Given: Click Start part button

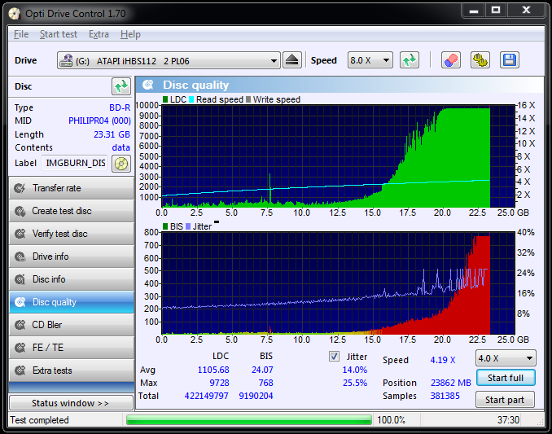Looking at the screenshot, I should [x=505, y=400].
